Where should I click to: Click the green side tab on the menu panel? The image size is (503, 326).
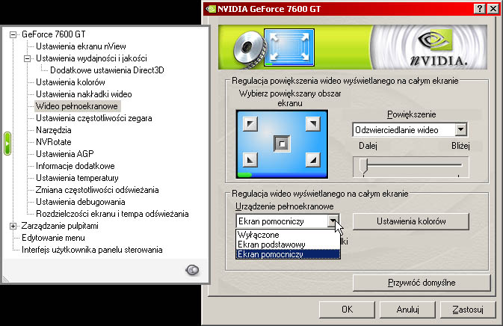pos(7,144)
